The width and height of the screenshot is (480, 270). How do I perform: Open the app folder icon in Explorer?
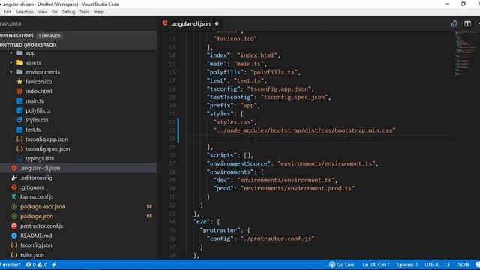point(19,53)
